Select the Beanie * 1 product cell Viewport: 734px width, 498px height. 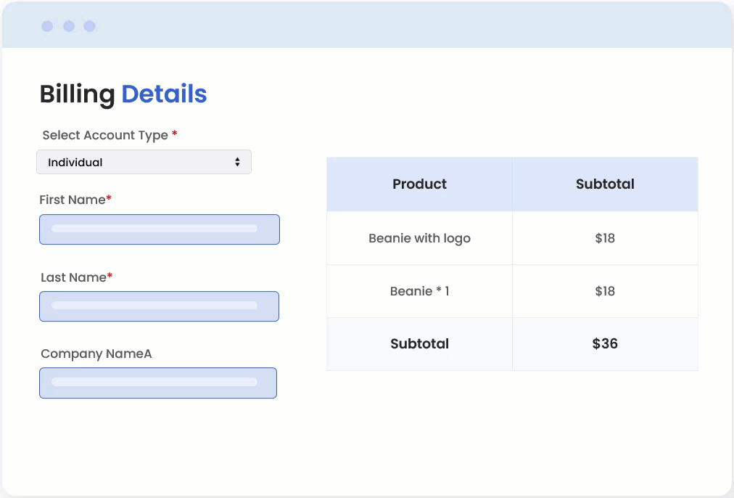(x=419, y=291)
